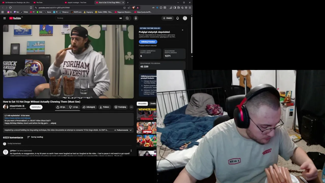This screenshot has width=325, height=183.
Task: Start voice search with microphone icon
Action: [136, 18]
